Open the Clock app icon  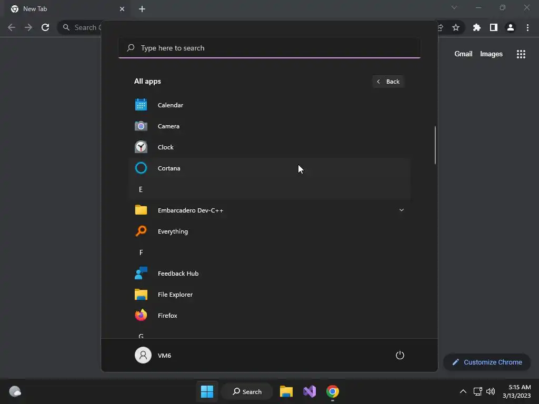point(141,147)
